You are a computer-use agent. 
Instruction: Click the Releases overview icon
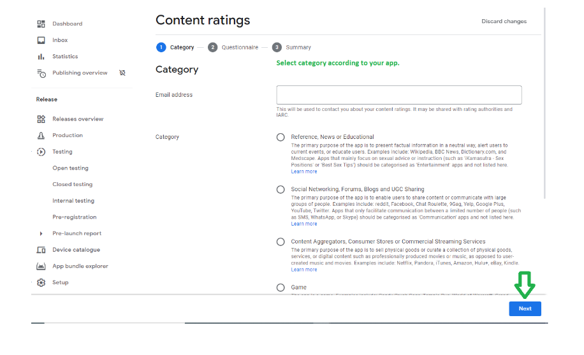tap(41, 119)
